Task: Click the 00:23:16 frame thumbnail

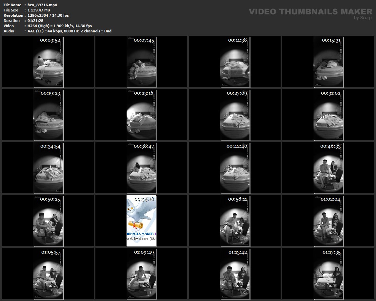Action: pos(141,115)
